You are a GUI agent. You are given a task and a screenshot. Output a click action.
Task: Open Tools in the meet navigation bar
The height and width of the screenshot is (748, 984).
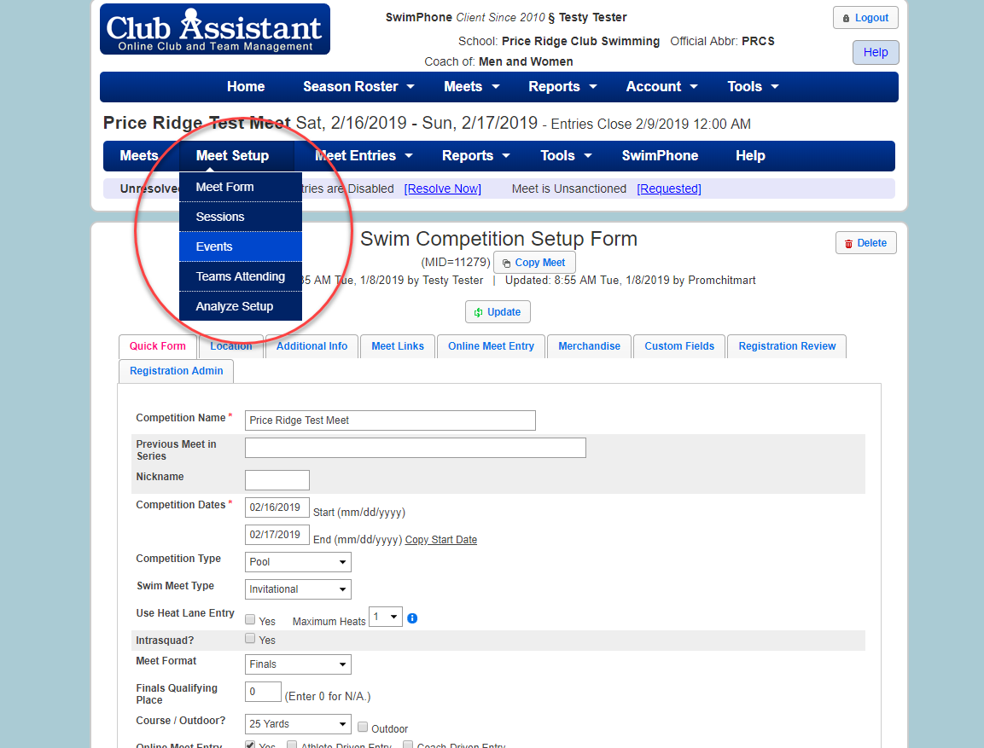tap(566, 155)
